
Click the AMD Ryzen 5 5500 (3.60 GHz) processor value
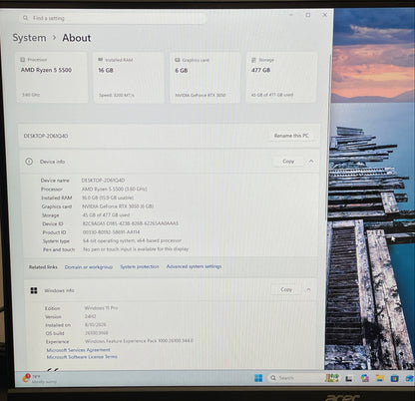115,189
